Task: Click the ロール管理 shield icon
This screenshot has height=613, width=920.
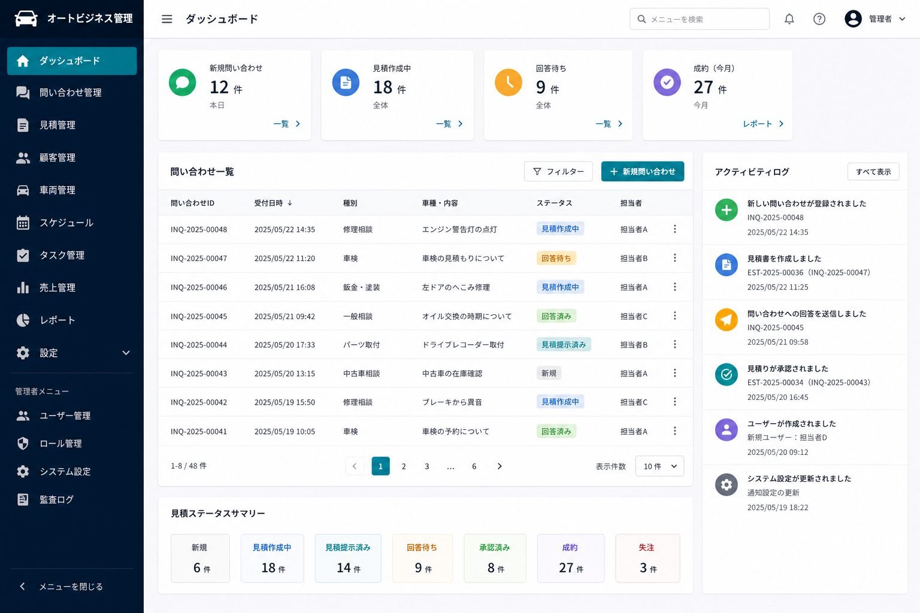Action: coord(23,444)
